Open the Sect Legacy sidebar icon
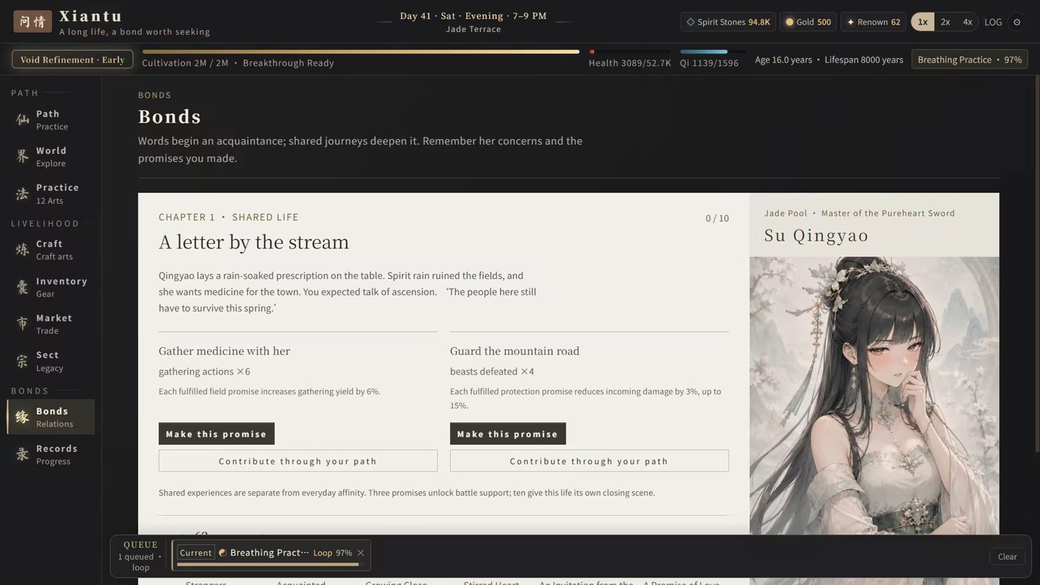Image resolution: width=1040 pixels, height=585 pixels. click(23, 361)
